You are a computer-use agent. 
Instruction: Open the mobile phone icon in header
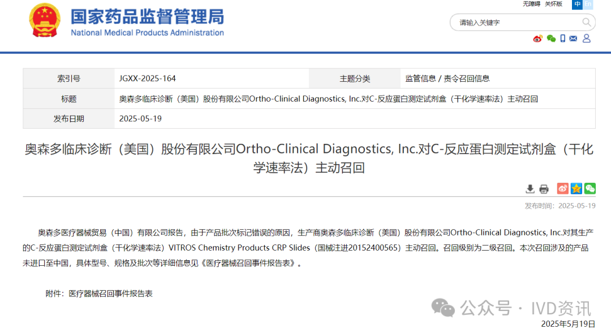563,38
